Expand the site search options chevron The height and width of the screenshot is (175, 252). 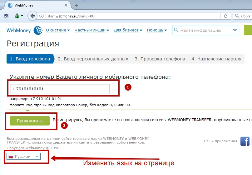click(235, 30)
